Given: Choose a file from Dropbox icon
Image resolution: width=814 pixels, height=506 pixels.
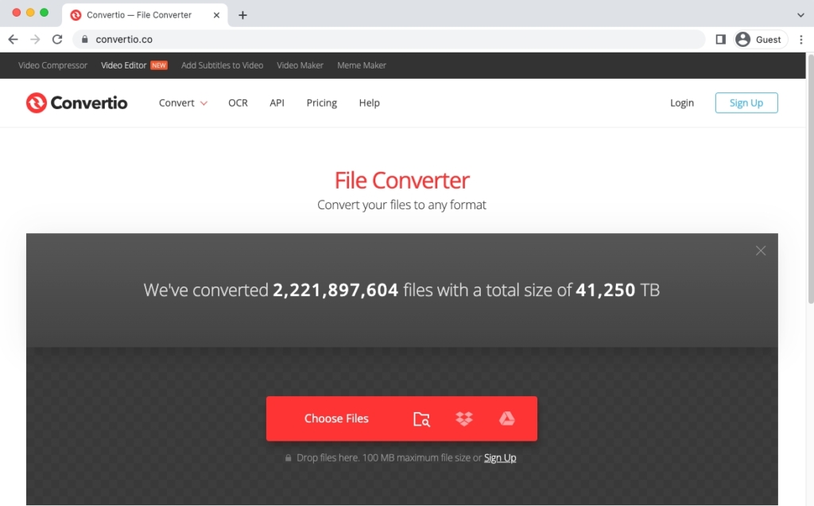Looking at the screenshot, I should [x=464, y=419].
